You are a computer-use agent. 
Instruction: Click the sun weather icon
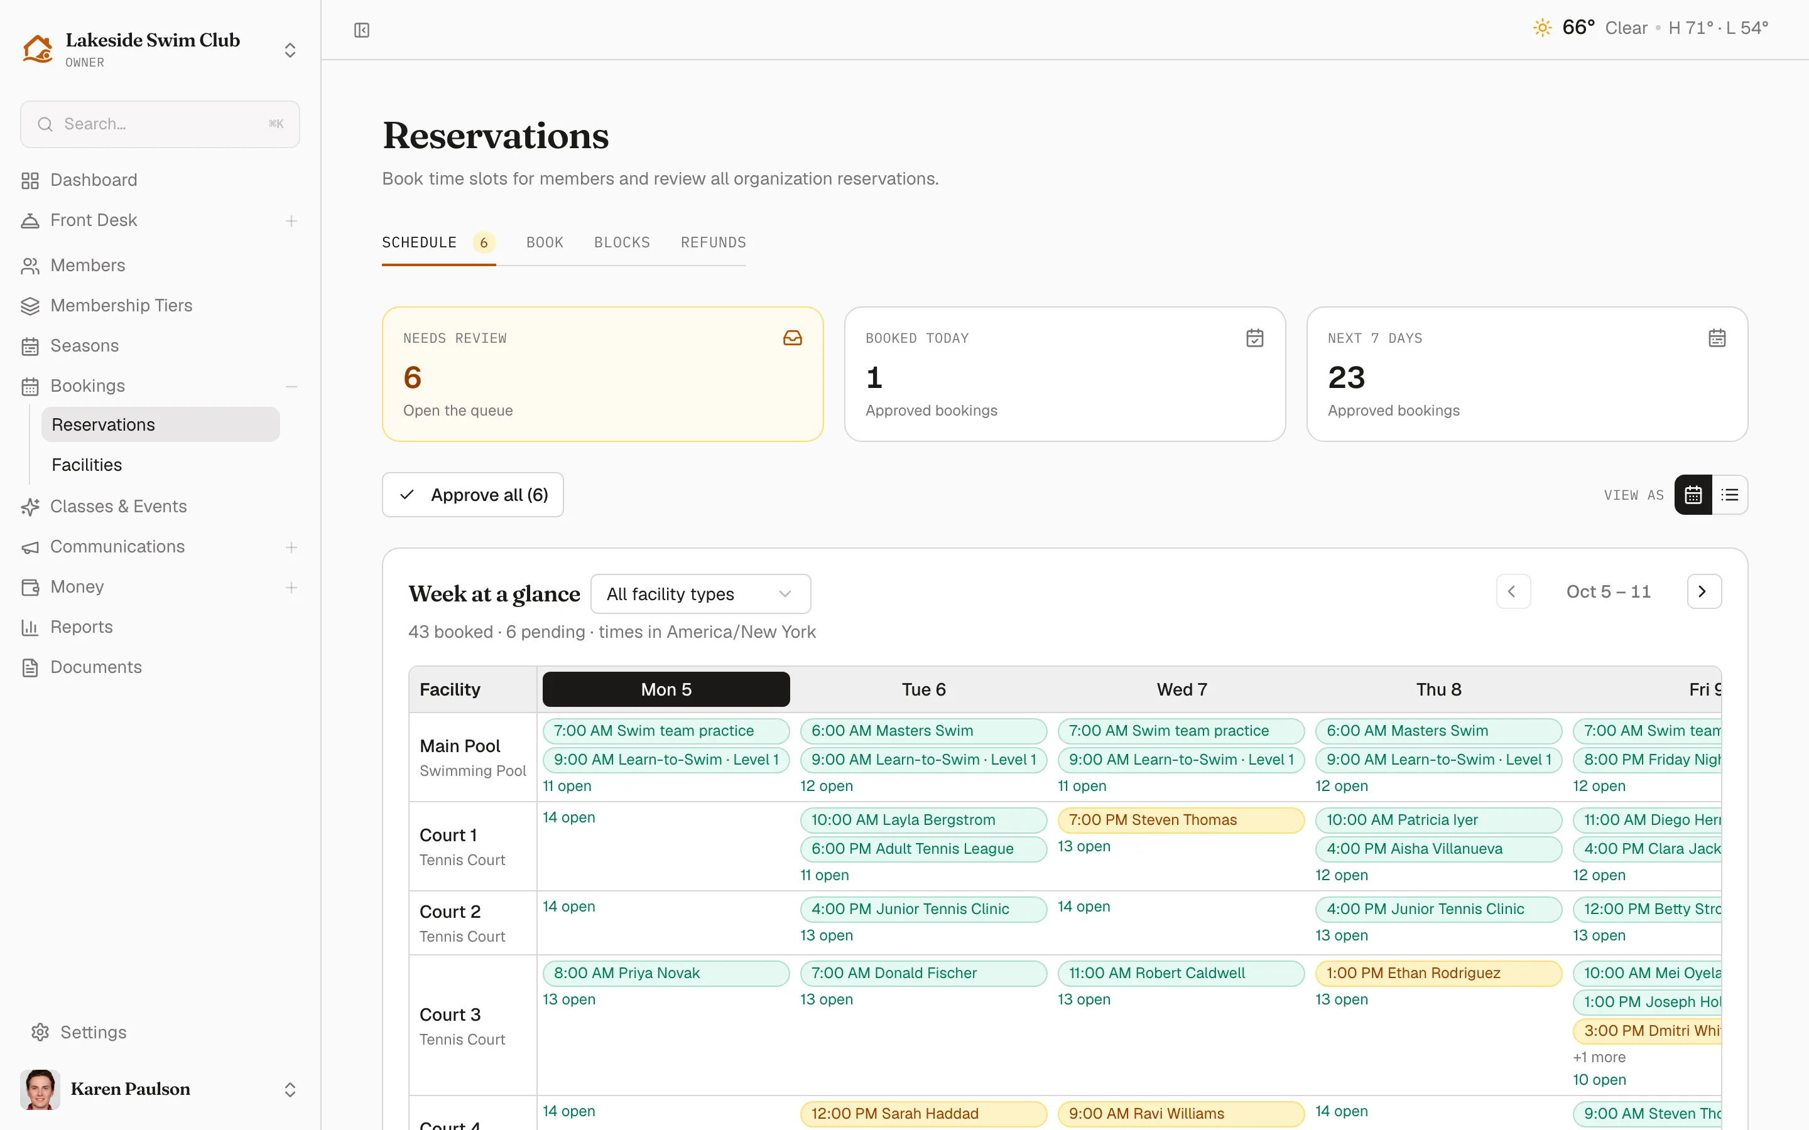(1542, 28)
